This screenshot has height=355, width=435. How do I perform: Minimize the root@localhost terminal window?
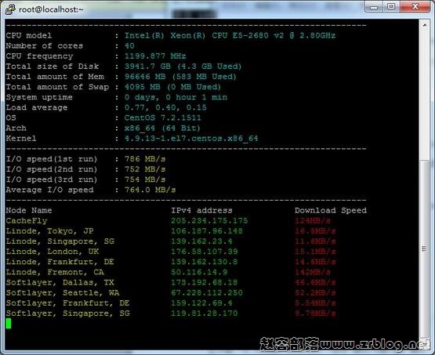[374, 7]
